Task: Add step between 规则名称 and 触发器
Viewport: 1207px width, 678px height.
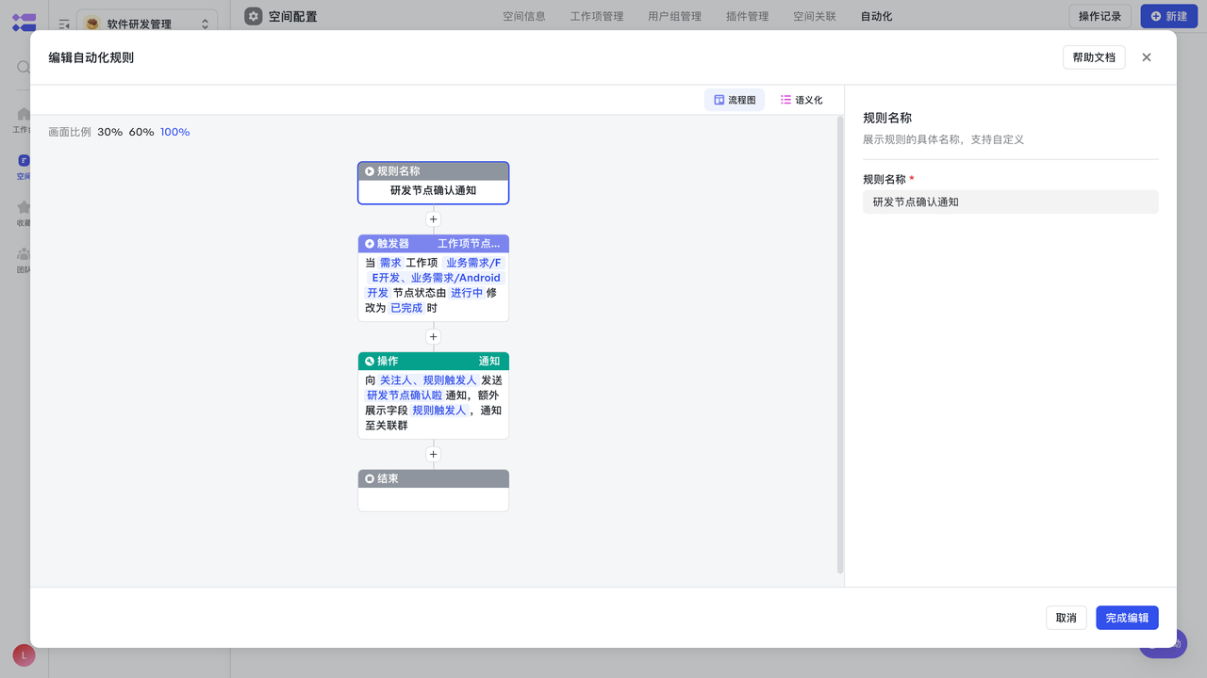Action: [434, 219]
